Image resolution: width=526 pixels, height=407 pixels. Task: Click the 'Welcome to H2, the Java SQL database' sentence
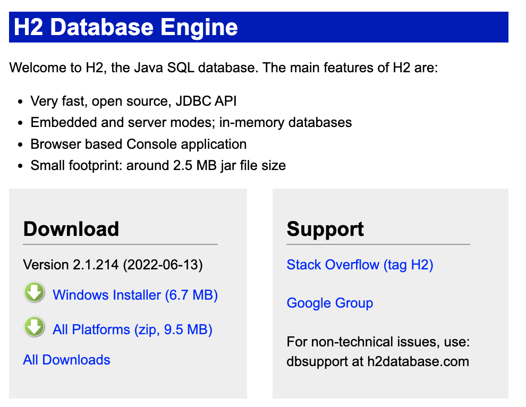(x=223, y=68)
